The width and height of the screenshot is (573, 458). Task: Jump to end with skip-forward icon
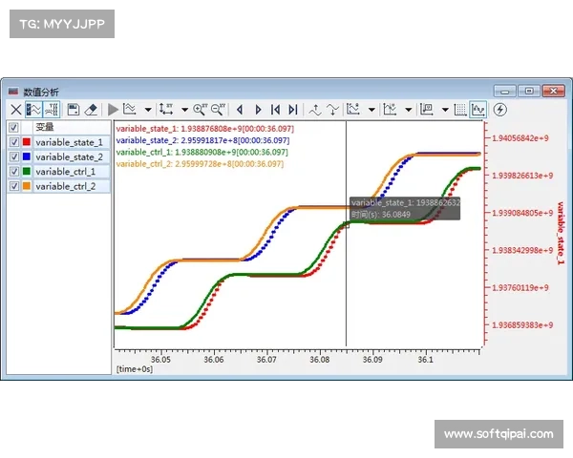tap(293, 110)
